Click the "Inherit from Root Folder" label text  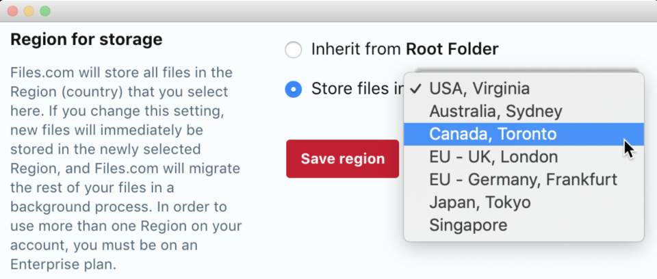click(404, 49)
